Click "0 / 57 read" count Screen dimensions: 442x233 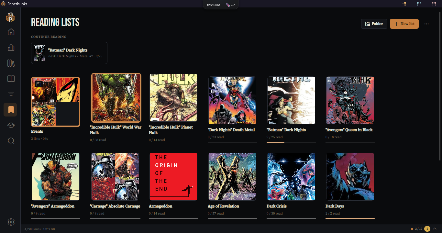click(216, 213)
